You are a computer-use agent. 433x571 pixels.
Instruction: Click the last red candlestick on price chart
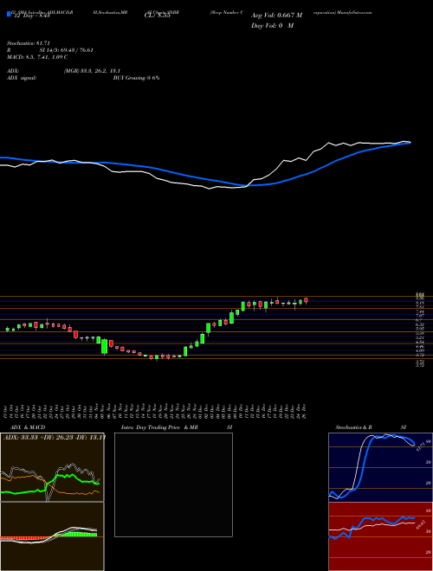click(x=306, y=301)
